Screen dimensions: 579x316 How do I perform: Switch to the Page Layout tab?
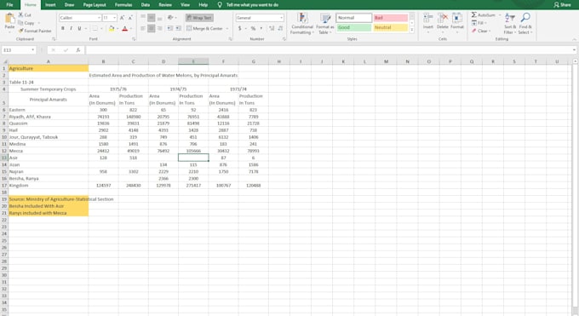coord(95,5)
